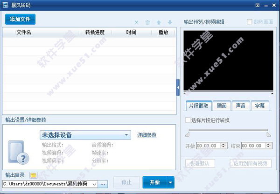Click the left clip start marker
The image size is (280, 194).
tap(187, 134)
